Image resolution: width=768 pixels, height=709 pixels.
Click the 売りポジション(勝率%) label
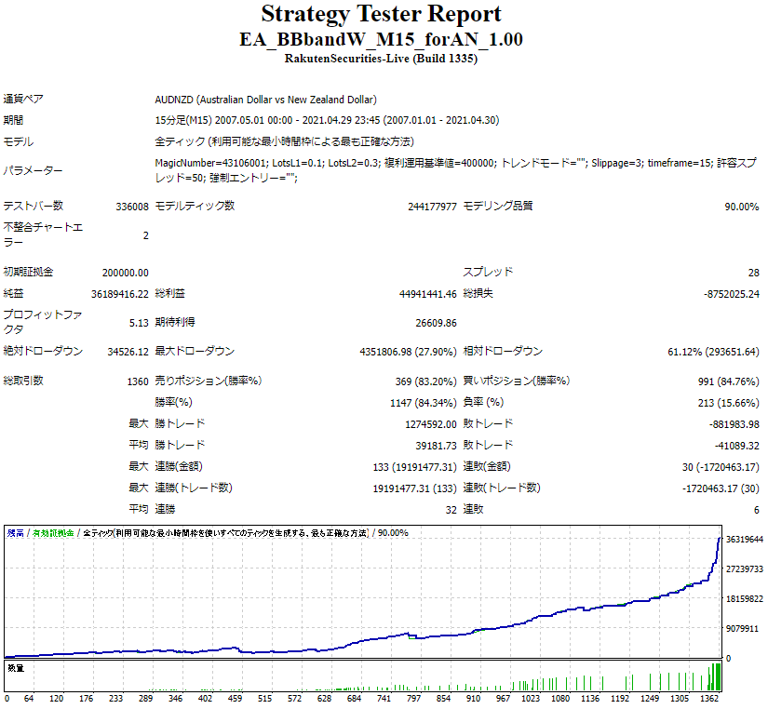pos(209,381)
